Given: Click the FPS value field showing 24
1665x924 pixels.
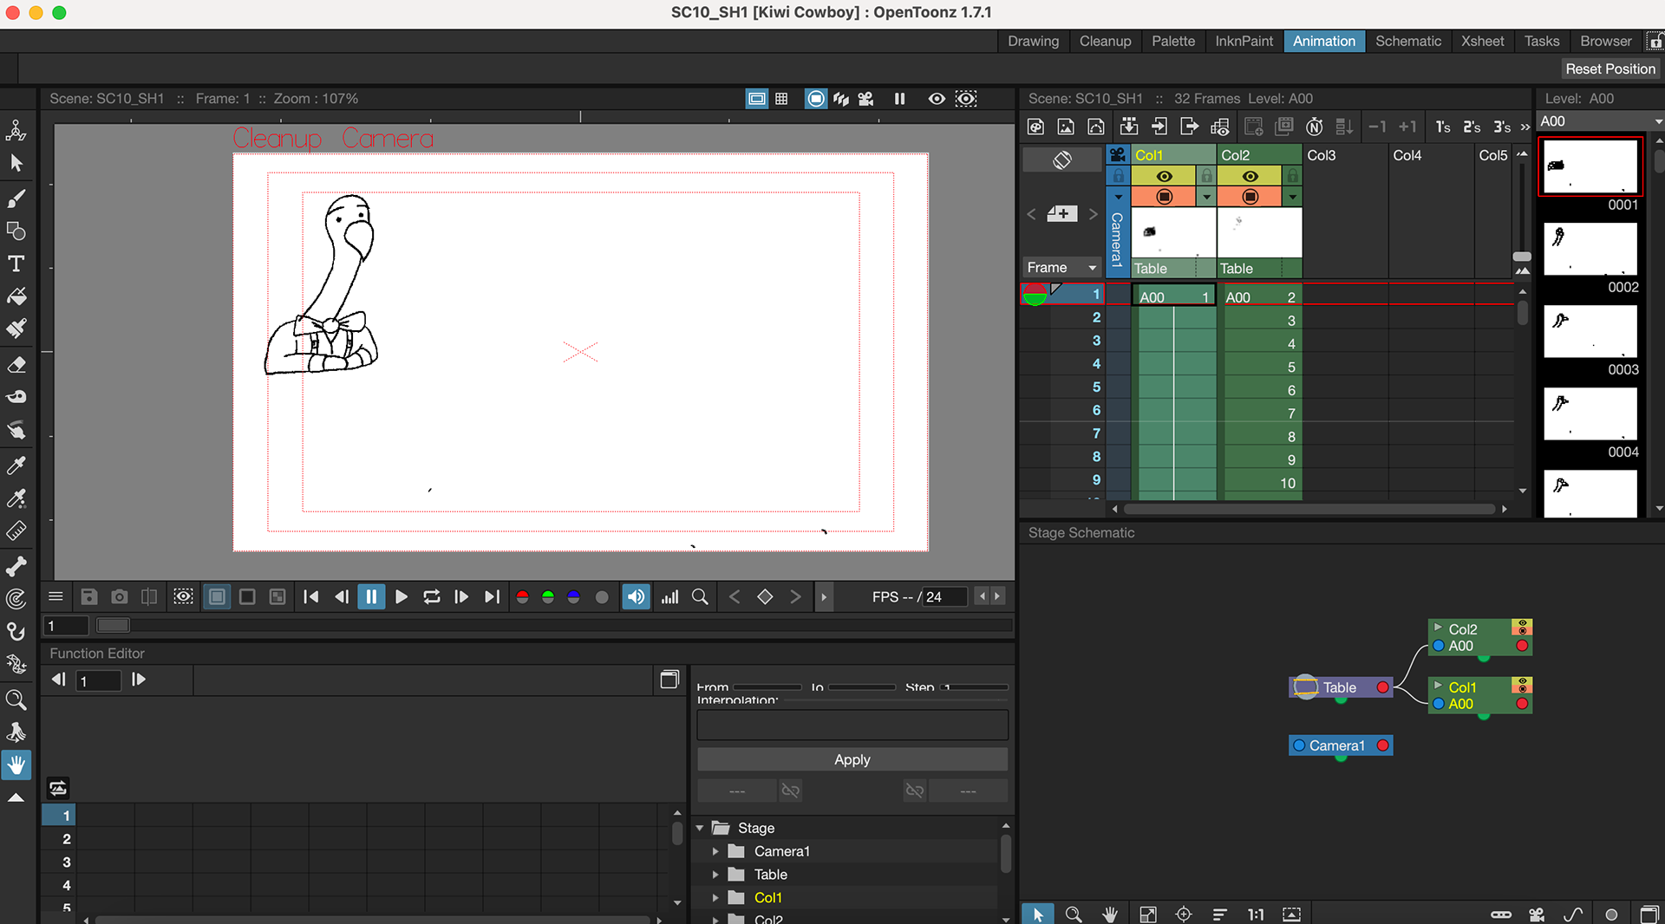Looking at the screenshot, I should pyautogui.click(x=943, y=596).
